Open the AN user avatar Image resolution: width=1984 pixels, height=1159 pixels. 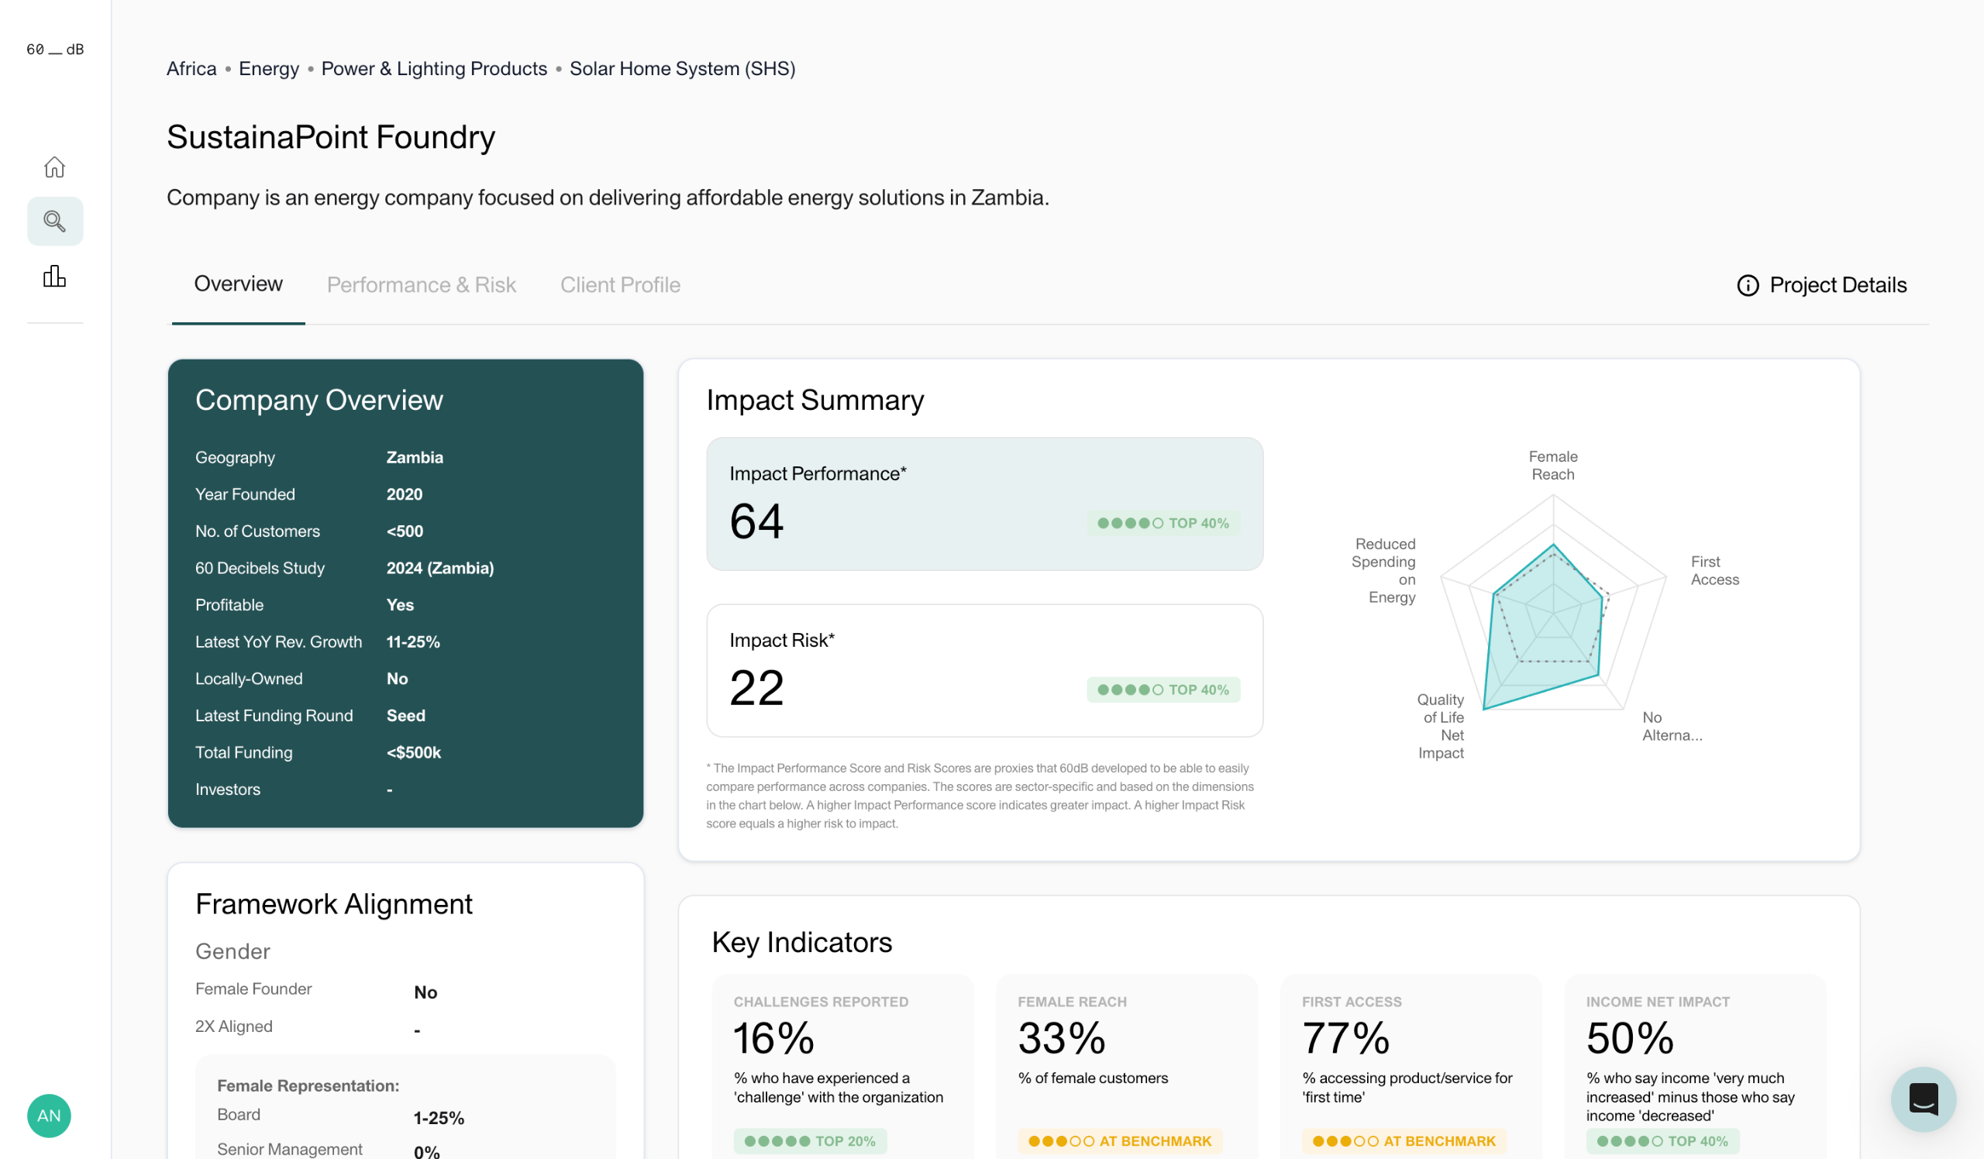(x=49, y=1116)
